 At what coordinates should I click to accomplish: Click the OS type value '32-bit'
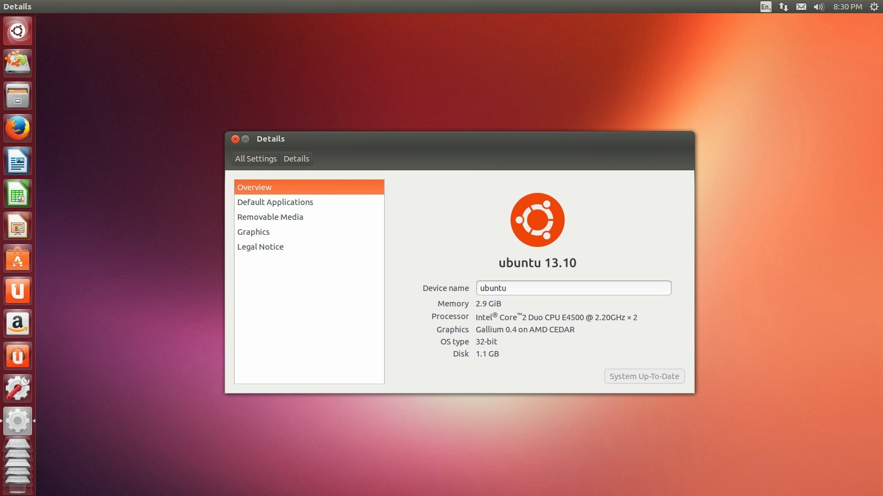click(x=487, y=342)
